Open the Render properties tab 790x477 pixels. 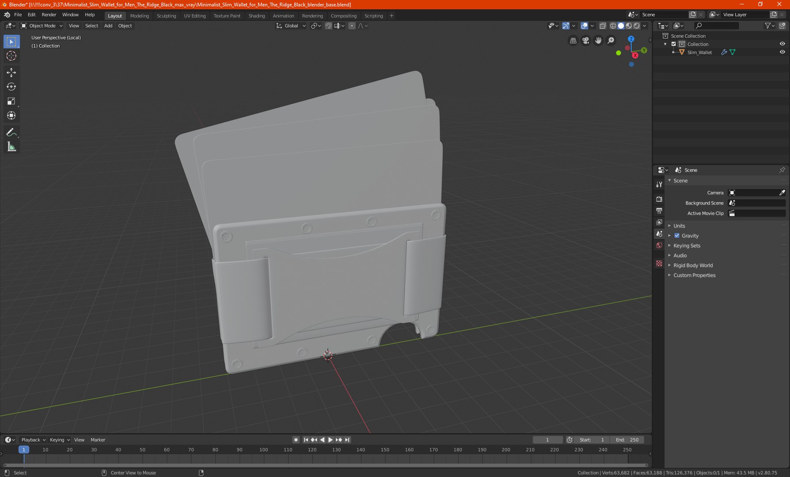click(659, 199)
